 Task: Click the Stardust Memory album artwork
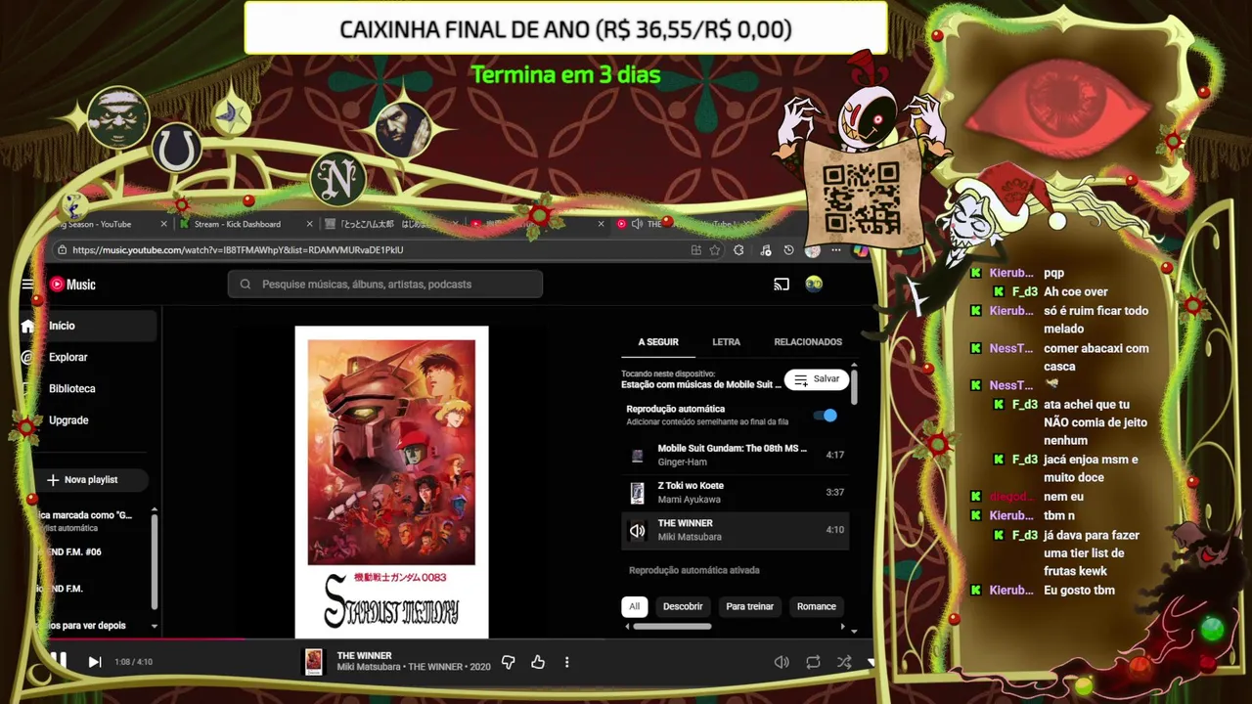(x=391, y=482)
